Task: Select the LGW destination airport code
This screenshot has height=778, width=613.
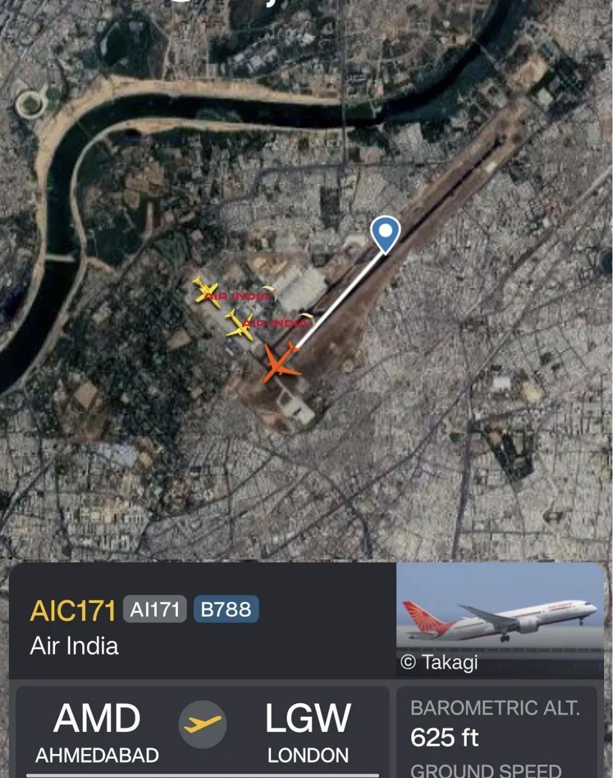Action: click(308, 718)
